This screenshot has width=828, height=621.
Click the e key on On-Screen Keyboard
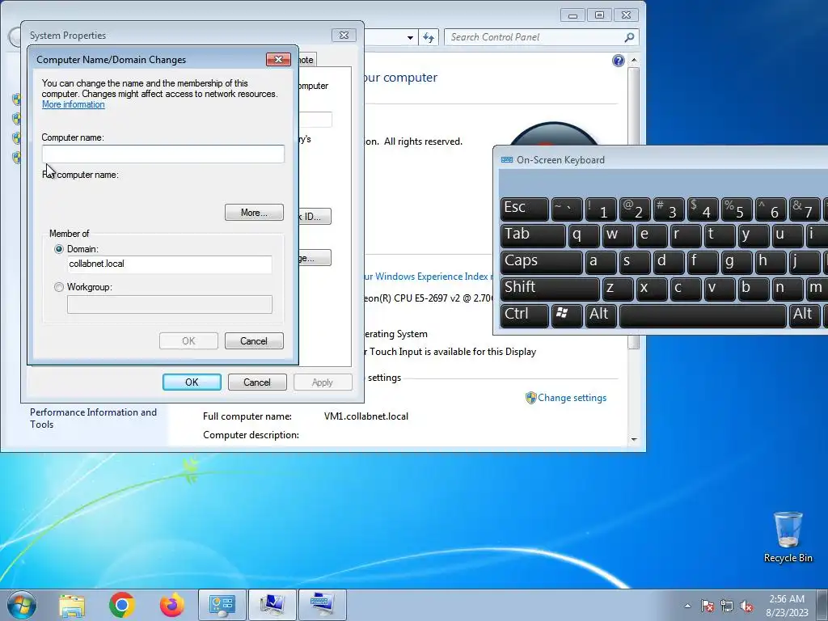[651, 235]
